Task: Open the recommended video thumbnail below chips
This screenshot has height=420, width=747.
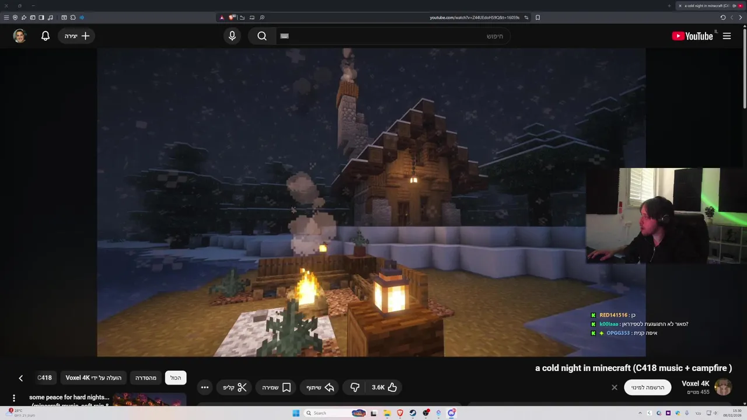Action: click(149, 400)
